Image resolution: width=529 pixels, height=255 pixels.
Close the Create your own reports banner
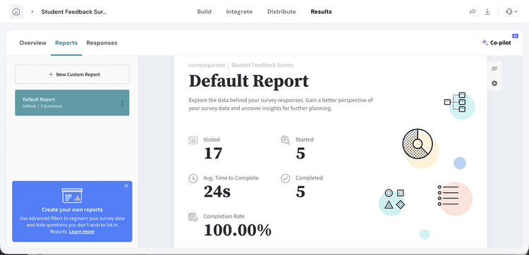click(x=126, y=186)
